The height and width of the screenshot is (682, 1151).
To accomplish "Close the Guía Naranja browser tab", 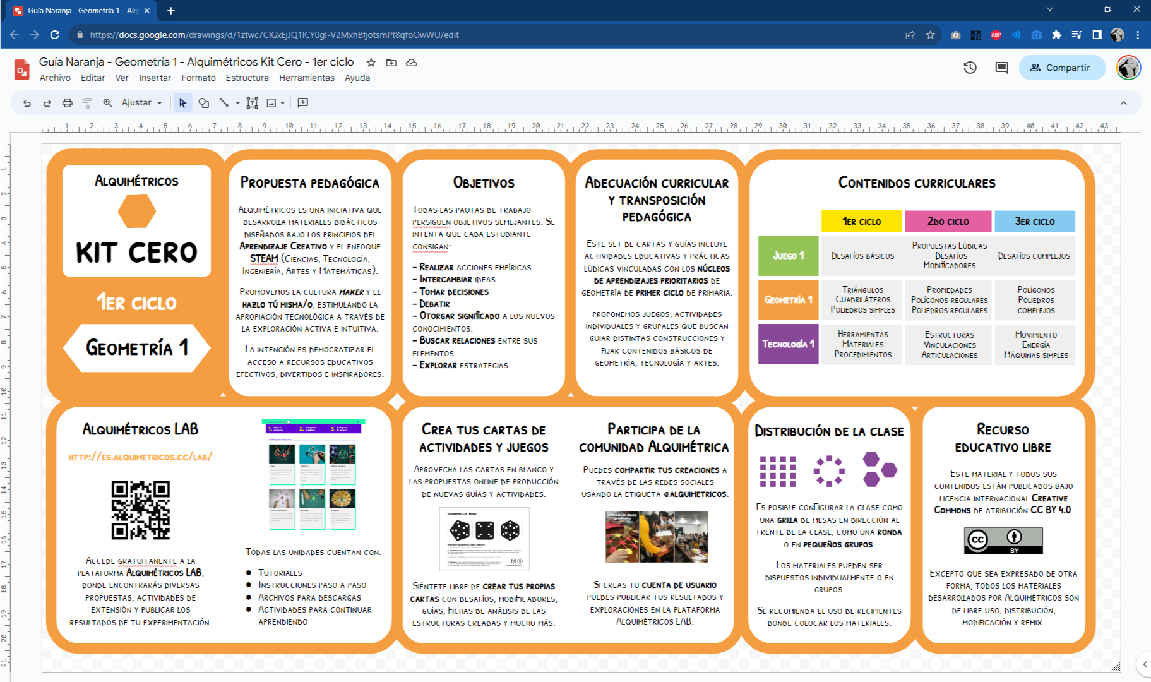I will [147, 11].
